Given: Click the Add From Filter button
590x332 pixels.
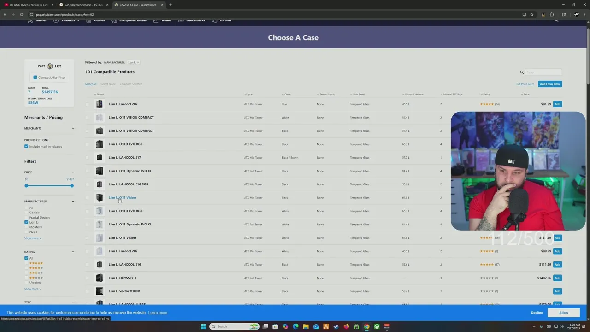Looking at the screenshot, I should click(550, 84).
